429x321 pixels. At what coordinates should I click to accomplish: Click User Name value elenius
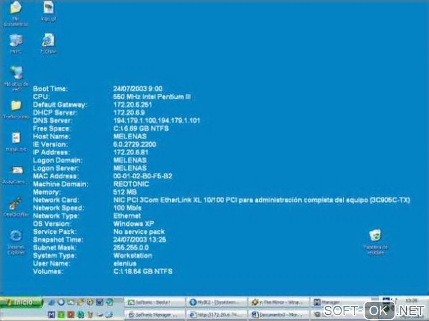[125, 264]
